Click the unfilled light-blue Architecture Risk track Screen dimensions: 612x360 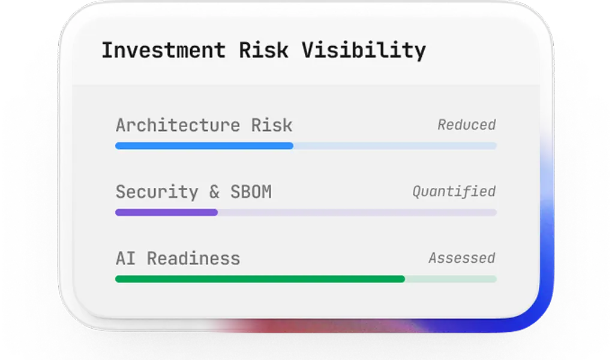[x=395, y=146]
